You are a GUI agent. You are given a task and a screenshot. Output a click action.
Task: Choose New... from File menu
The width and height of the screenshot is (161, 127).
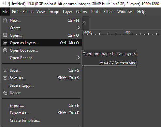[x=41, y=20]
